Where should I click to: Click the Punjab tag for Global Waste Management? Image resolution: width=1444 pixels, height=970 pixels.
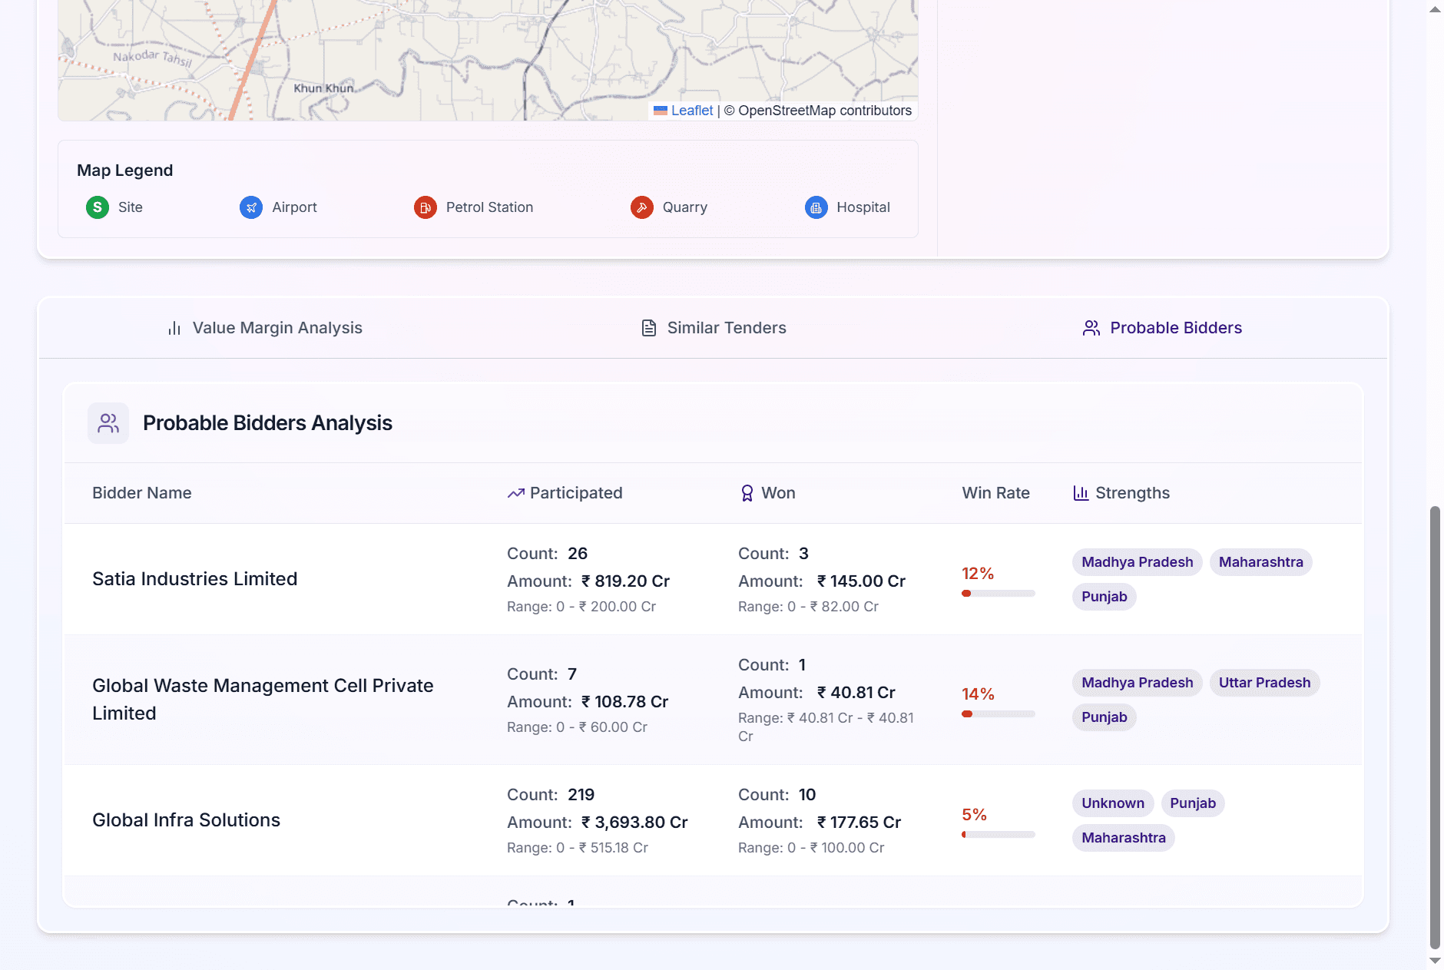(x=1105, y=717)
